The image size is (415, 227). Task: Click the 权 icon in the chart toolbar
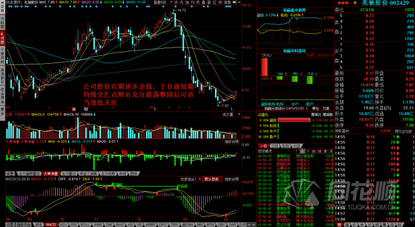coord(197,2)
